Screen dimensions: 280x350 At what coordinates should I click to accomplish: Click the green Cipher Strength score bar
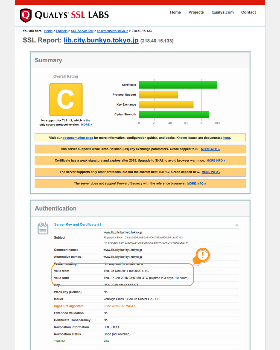174,115
